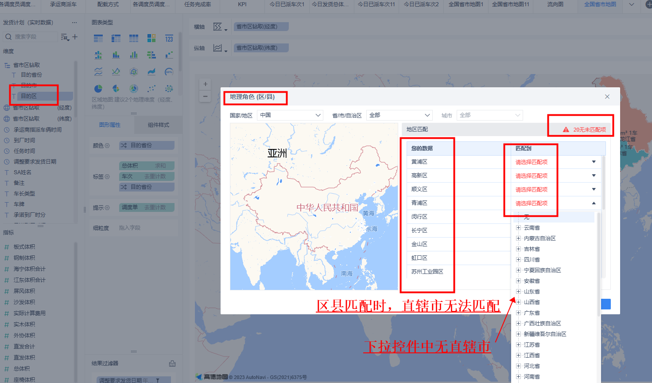The width and height of the screenshot is (652, 383).
Task: Click the 地区匹配 table scrollbar
Action: coord(604,183)
